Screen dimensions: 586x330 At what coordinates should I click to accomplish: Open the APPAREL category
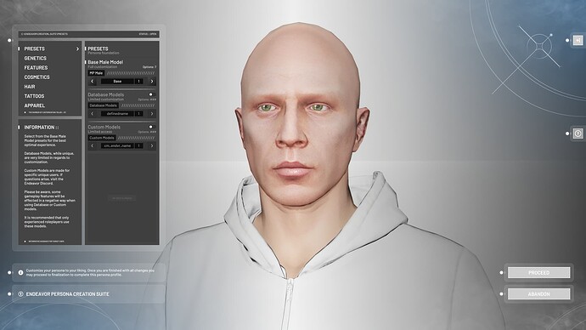pos(34,105)
